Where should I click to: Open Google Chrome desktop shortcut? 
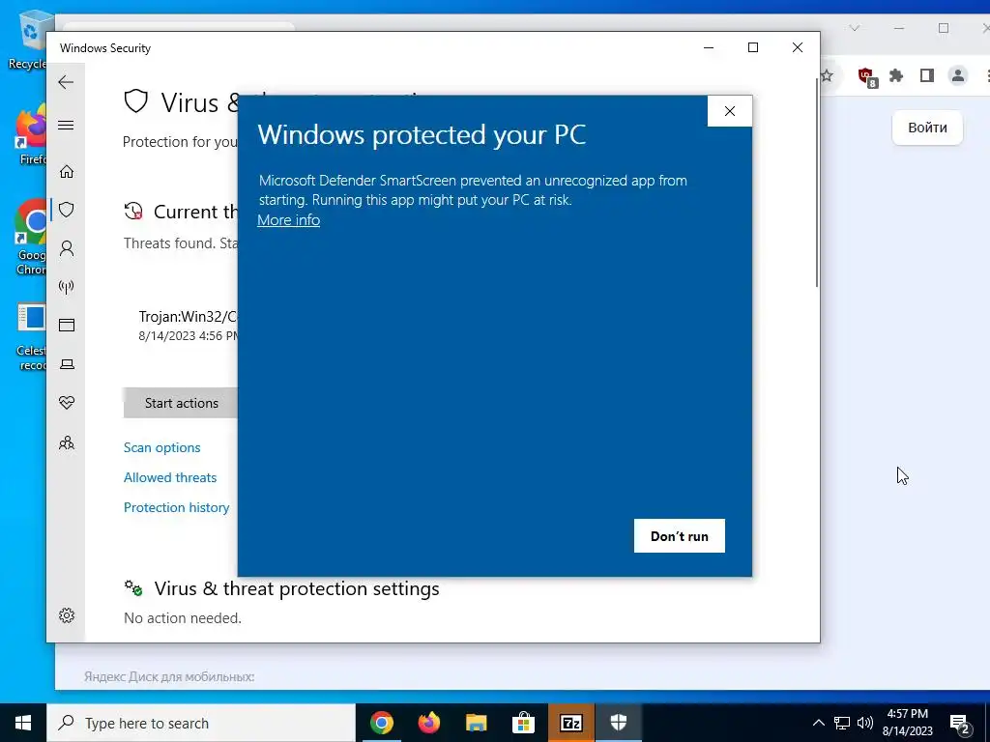click(30, 239)
